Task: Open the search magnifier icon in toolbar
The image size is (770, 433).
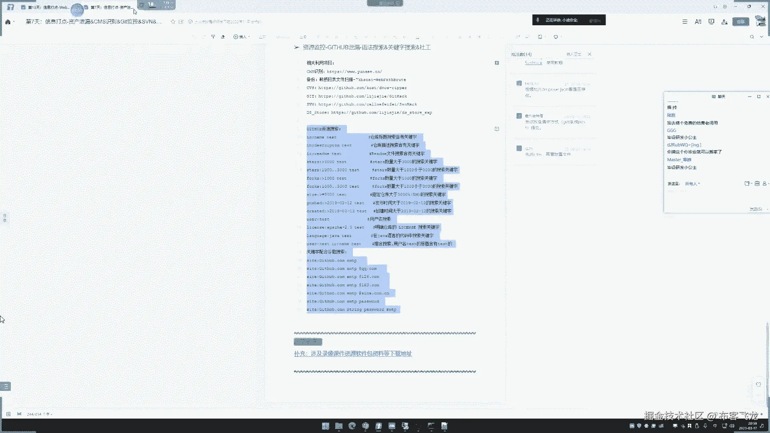Action: pyautogui.click(x=752, y=37)
